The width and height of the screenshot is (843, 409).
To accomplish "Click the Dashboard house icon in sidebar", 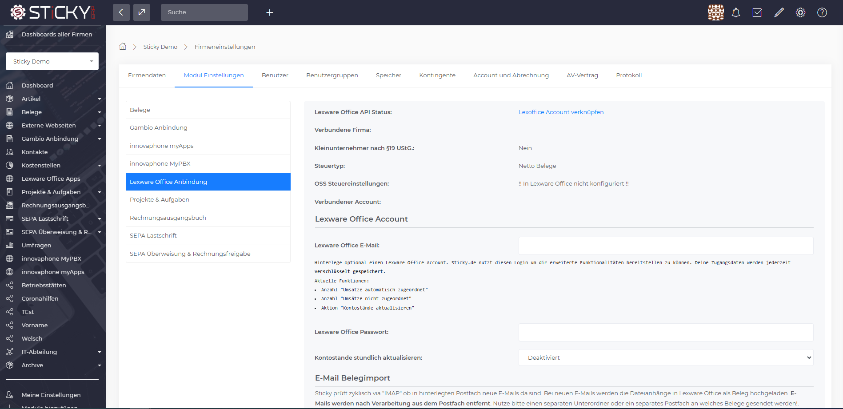I will pos(9,85).
